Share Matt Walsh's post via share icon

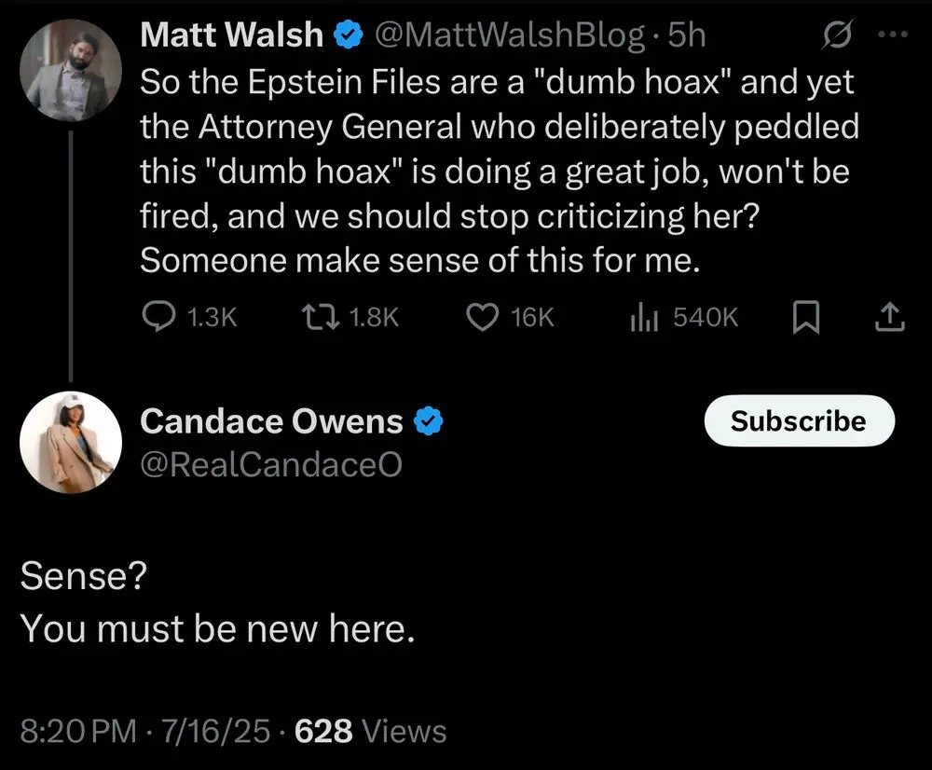pyautogui.click(x=890, y=318)
